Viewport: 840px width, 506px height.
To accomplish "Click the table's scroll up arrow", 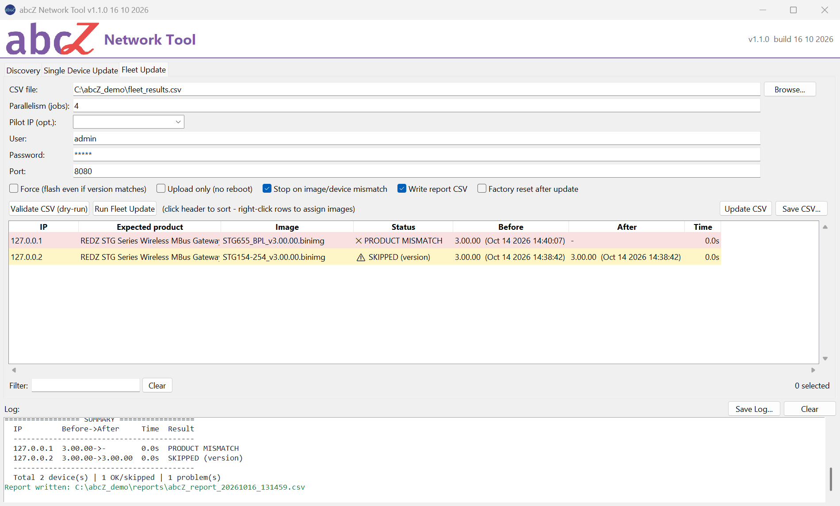I will coord(825,227).
